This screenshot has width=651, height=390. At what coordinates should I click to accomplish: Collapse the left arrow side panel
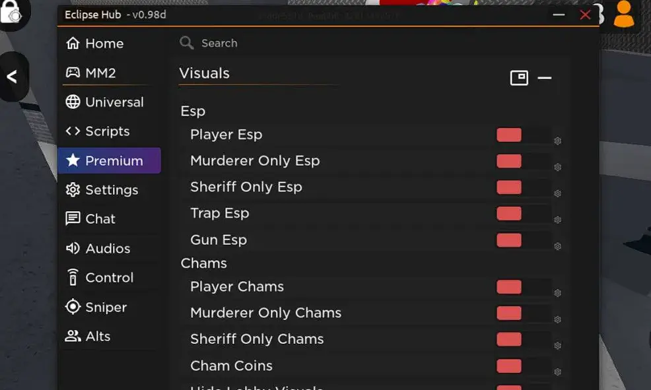point(13,77)
